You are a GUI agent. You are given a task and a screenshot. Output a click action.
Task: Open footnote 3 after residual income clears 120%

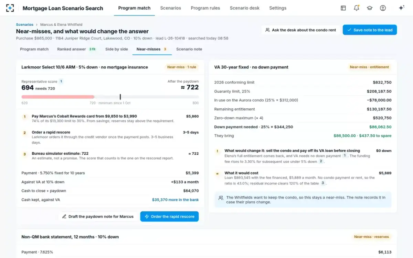tap(323, 183)
